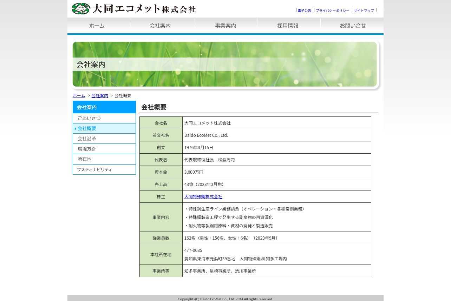The width and height of the screenshot is (451, 301).
Task: Open the プライバシーポリシー link
Action: (x=332, y=11)
